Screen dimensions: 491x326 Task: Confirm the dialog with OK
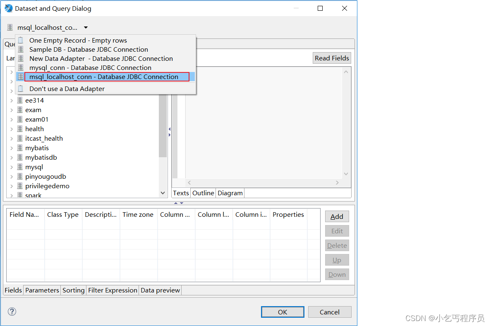coord(283,312)
